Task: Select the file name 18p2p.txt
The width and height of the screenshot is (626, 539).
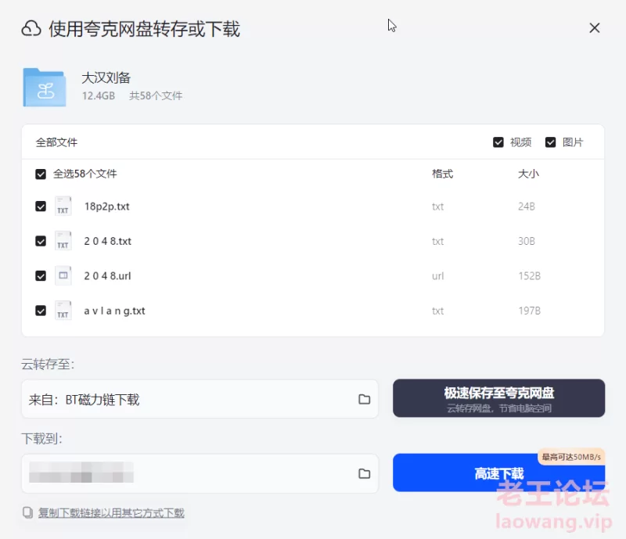Action: [x=106, y=207]
